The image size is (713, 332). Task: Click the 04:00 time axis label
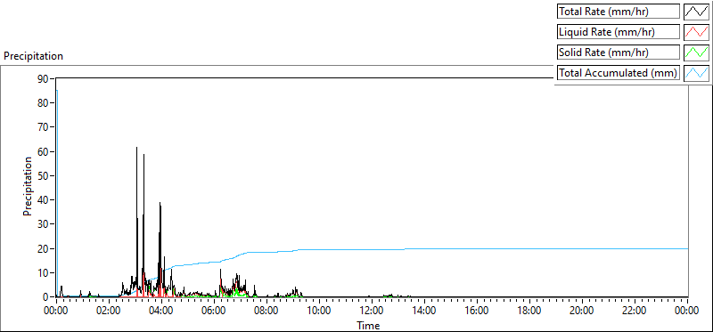point(161,312)
